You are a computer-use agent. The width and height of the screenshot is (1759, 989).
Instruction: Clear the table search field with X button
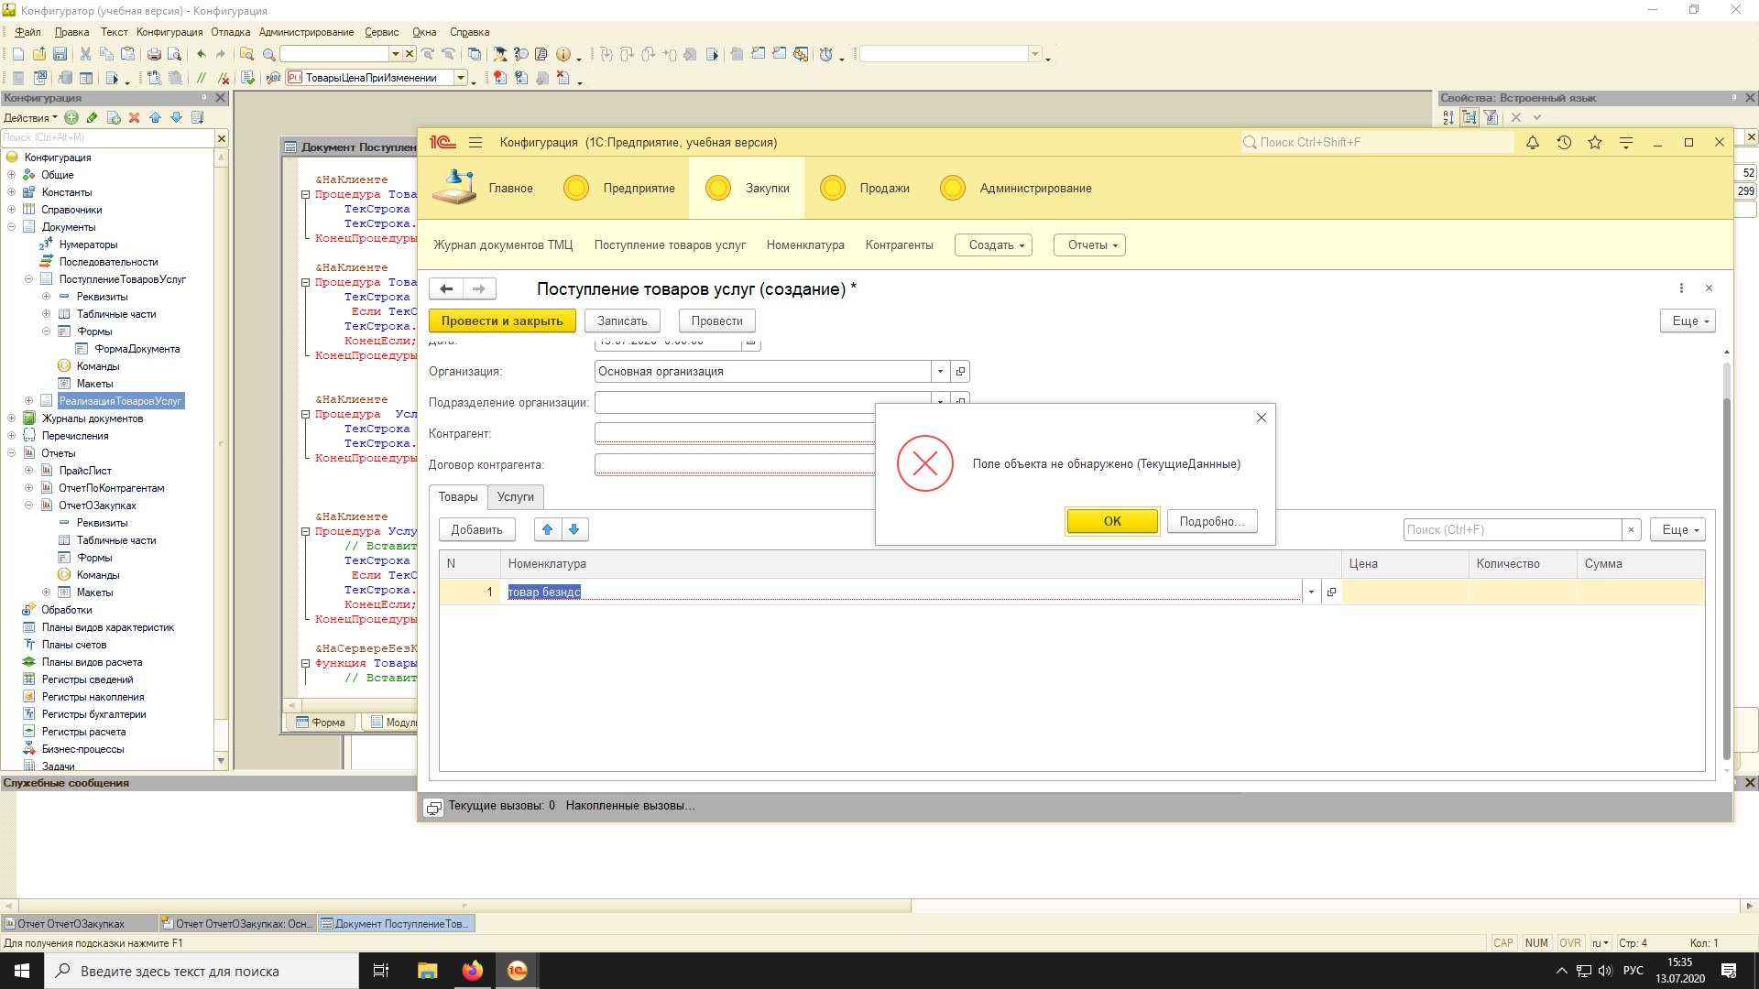click(1631, 529)
